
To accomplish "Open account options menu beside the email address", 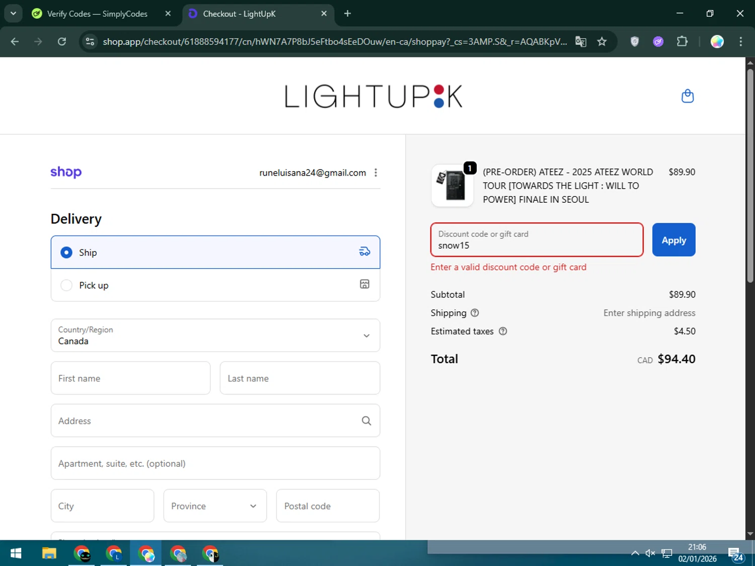I will pos(375,173).
